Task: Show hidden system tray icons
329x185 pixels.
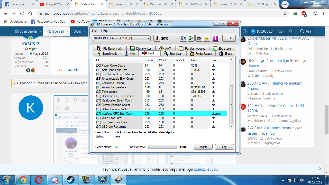Action: click(x=284, y=180)
